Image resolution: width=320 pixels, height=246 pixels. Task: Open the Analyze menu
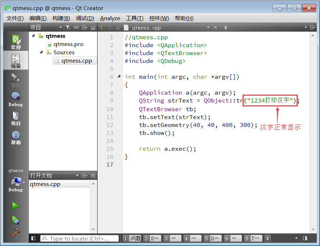110,18
